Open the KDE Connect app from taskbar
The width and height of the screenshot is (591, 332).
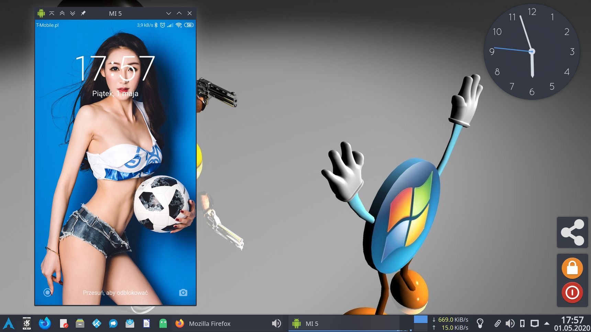point(27,323)
